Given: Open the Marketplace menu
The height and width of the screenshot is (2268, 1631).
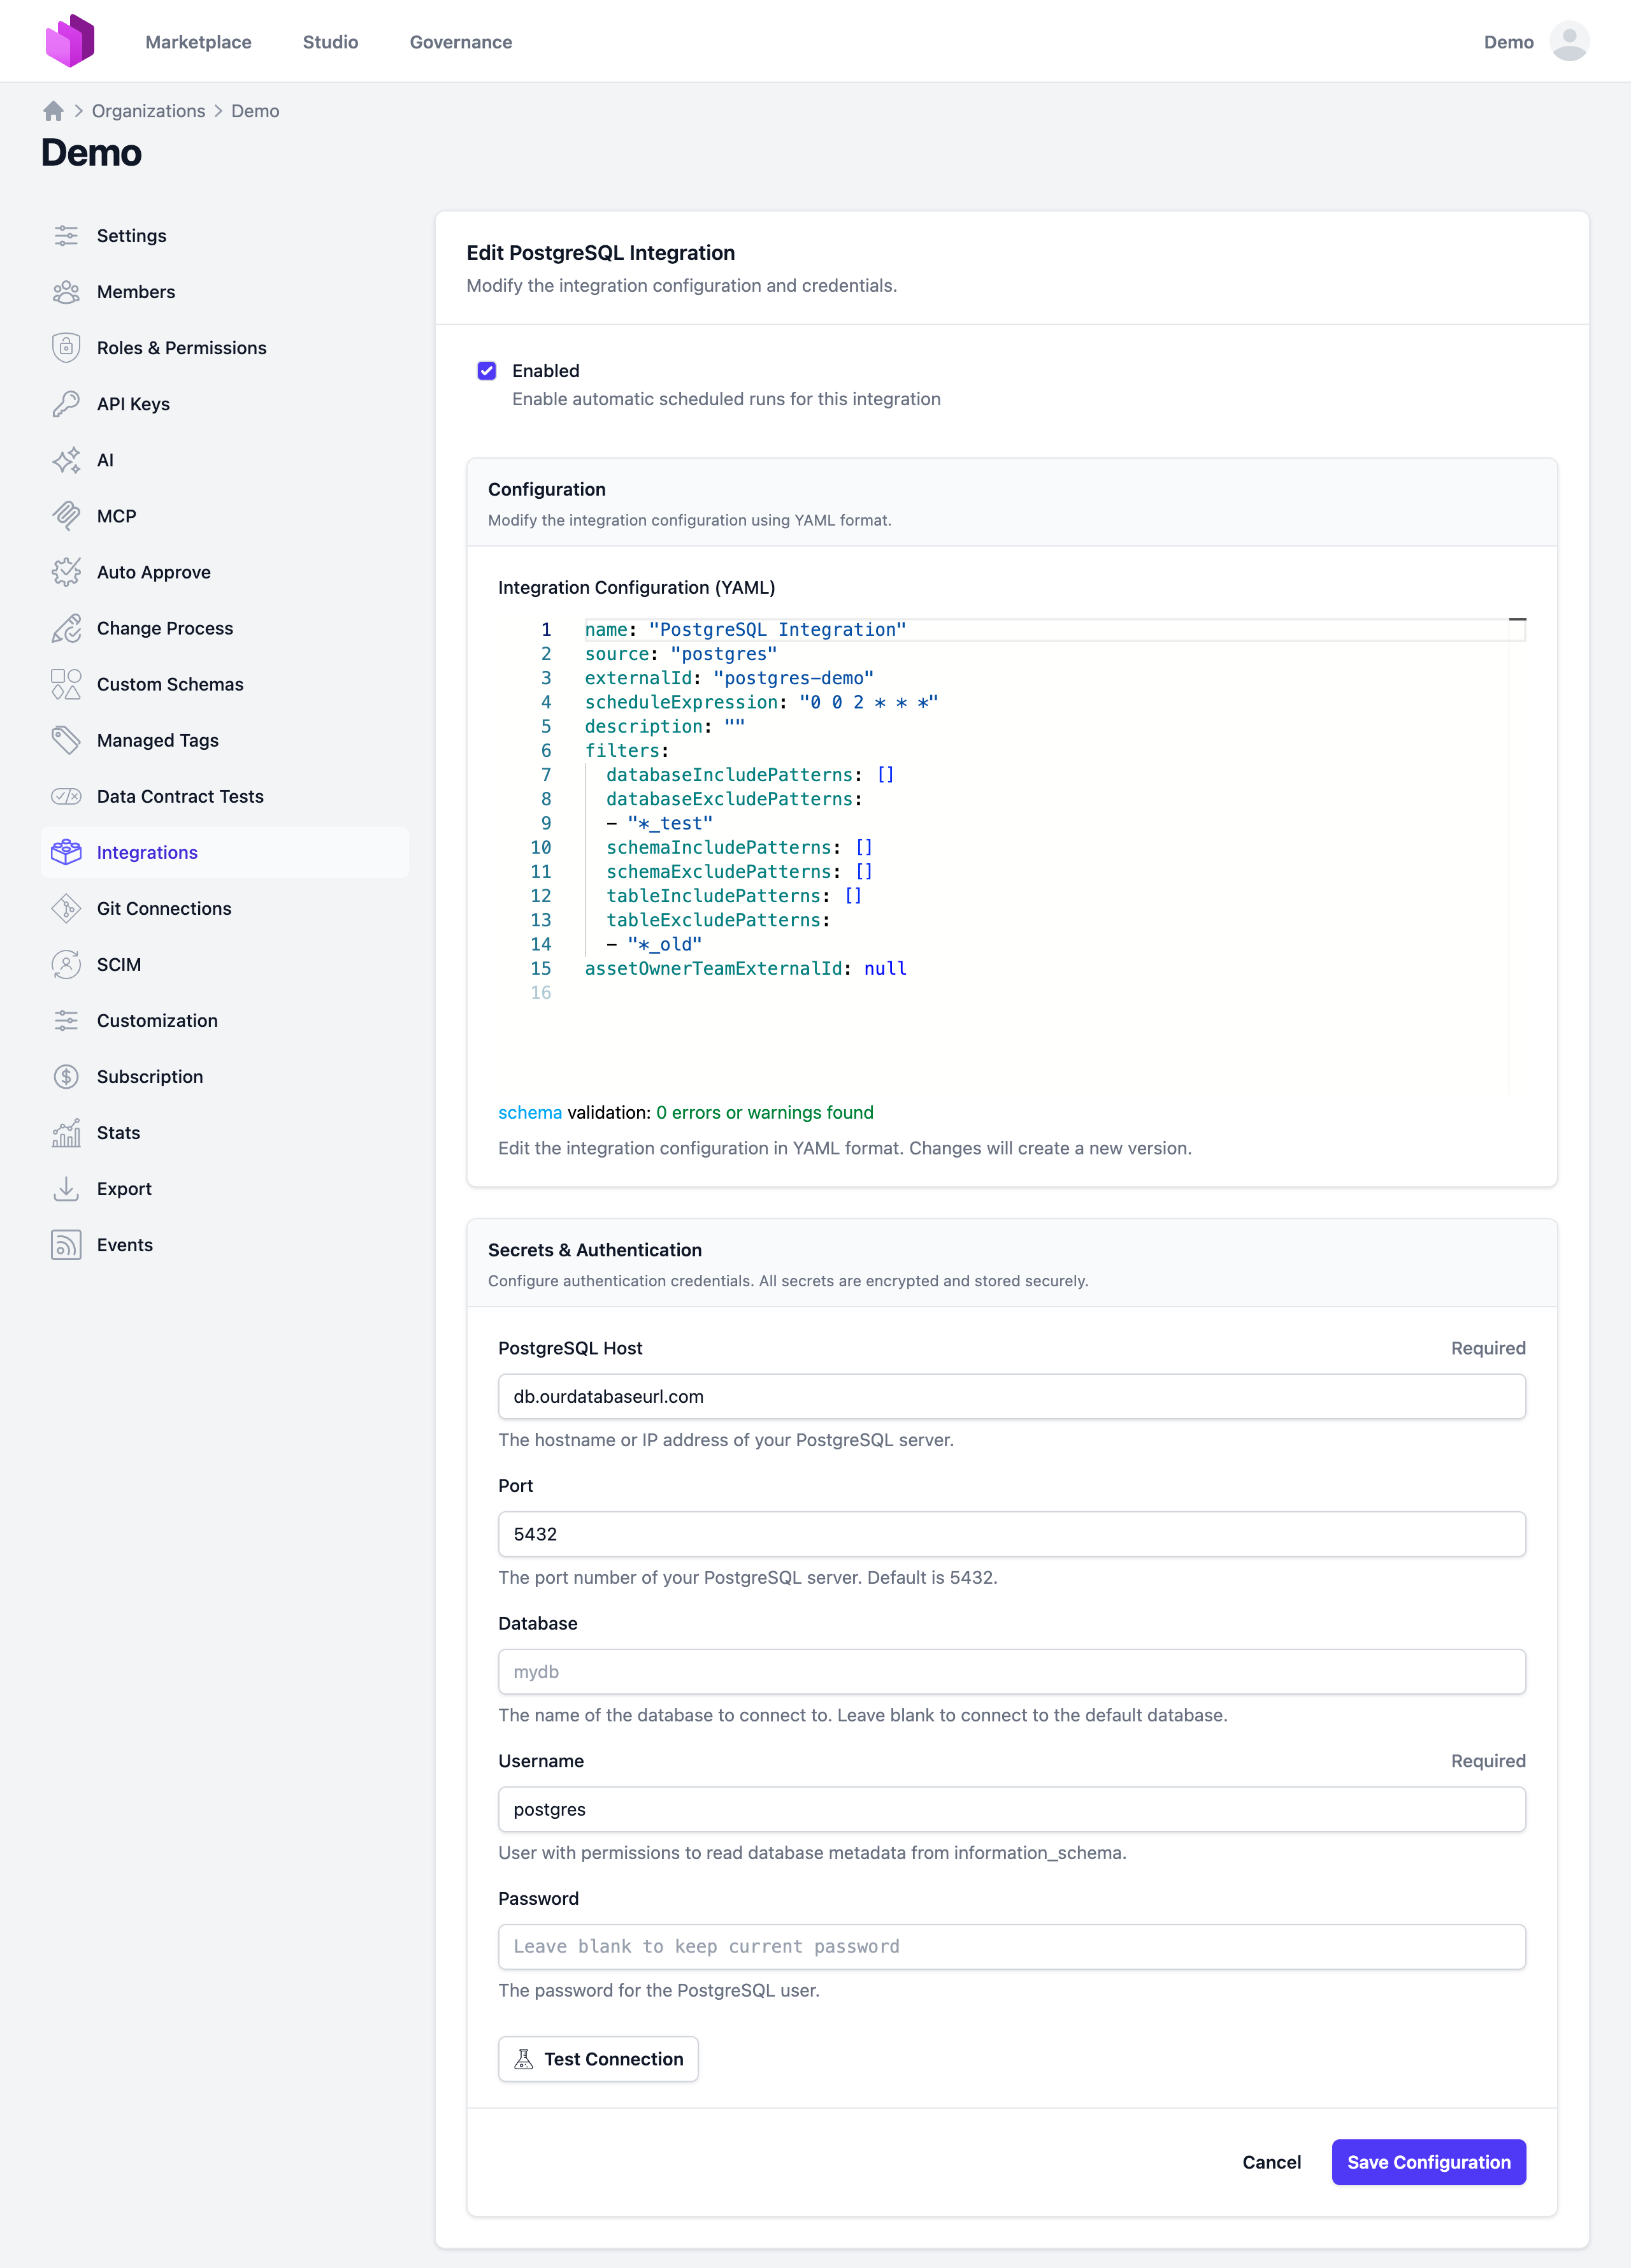Looking at the screenshot, I should click(198, 42).
